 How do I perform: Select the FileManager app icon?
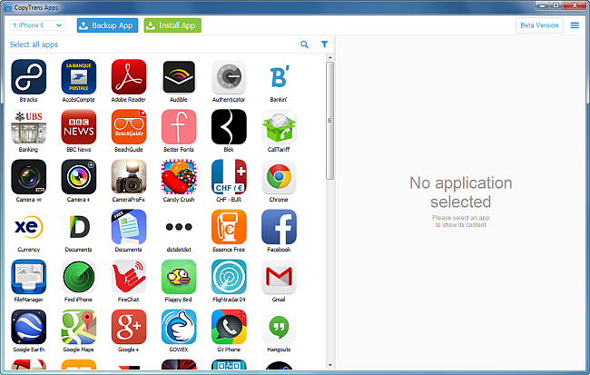29,277
